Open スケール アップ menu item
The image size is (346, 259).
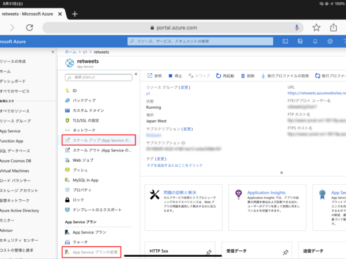pos(99,140)
